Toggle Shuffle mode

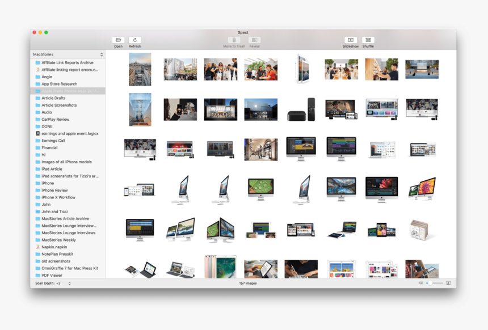(x=368, y=40)
